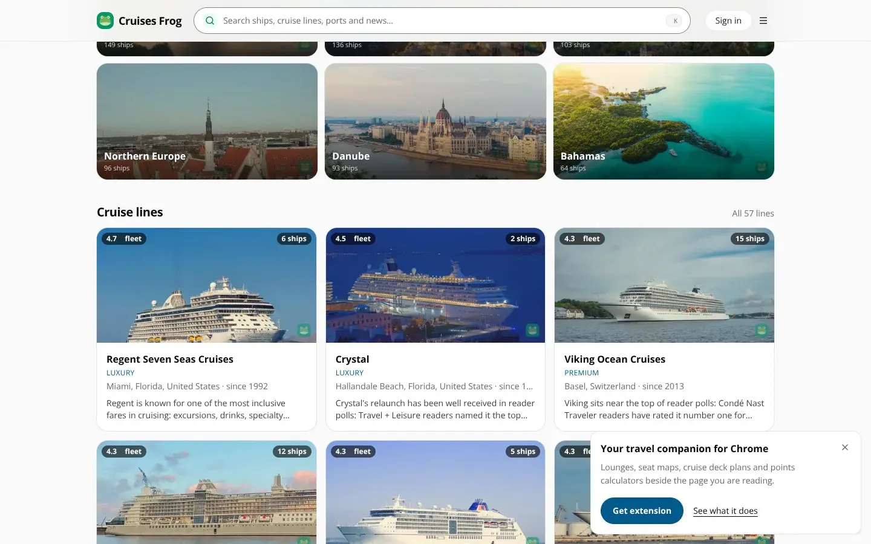The height and width of the screenshot is (544, 871).
Task: Focus the search ships and cruise lines field
Action: (442, 21)
